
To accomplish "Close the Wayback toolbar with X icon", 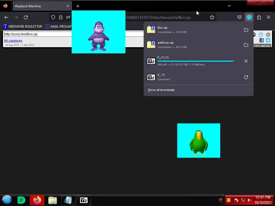I will 268,35.
